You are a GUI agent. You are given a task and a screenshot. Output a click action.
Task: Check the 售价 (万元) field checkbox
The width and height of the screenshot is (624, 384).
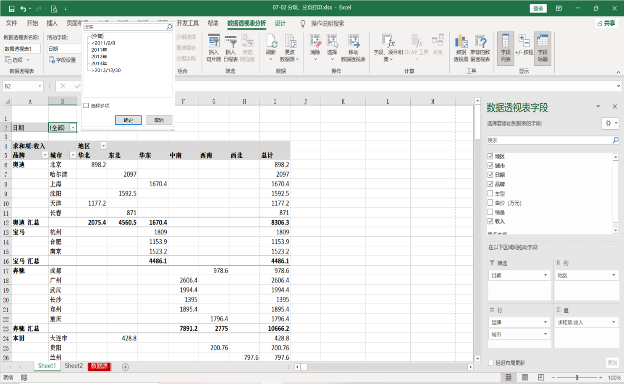[x=490, y=203]
